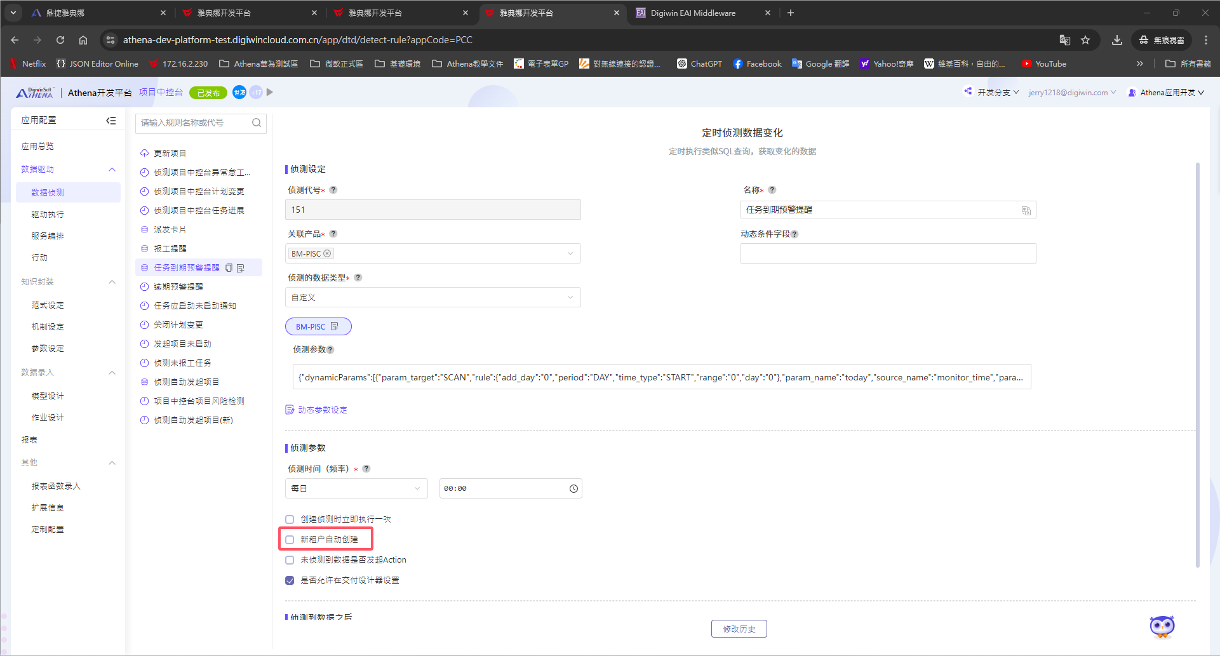This screenshot has width=1220, height=656.
Task: Check 未侦测到数据是否发起Action checkbox
Action: 290,560
